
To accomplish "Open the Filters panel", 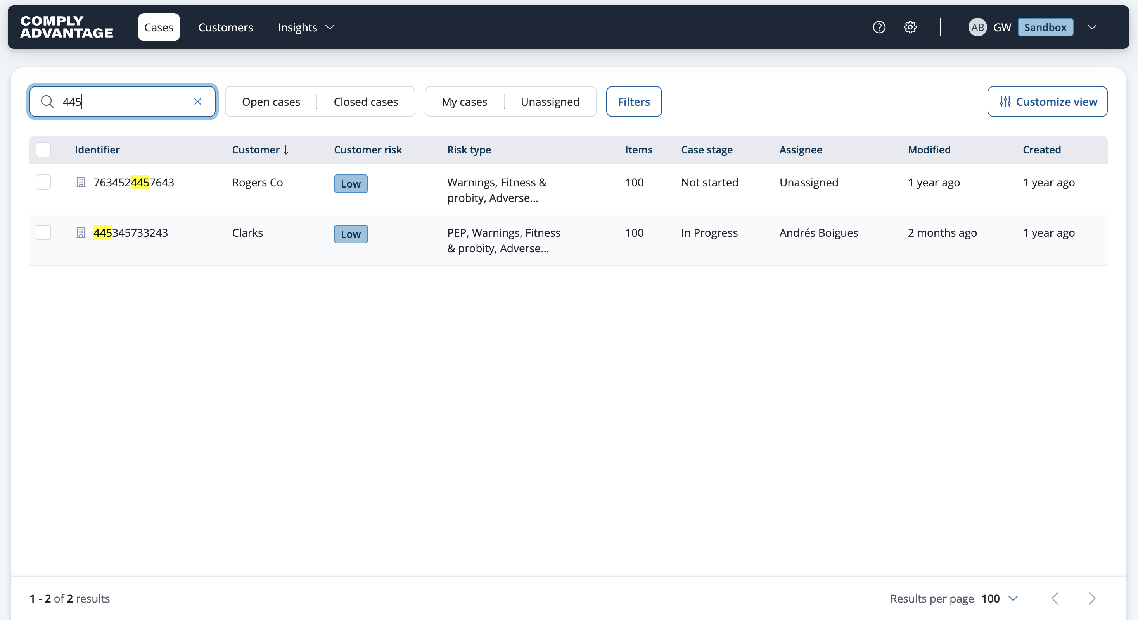I will point(634,102).
